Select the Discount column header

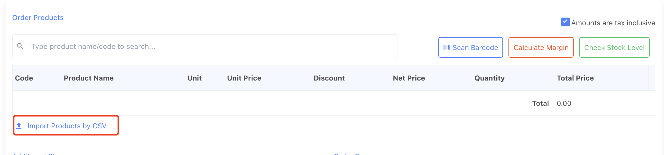[329, 78]
